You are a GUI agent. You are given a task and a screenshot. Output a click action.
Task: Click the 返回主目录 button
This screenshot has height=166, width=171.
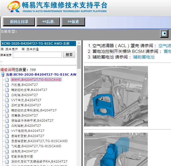19,22
